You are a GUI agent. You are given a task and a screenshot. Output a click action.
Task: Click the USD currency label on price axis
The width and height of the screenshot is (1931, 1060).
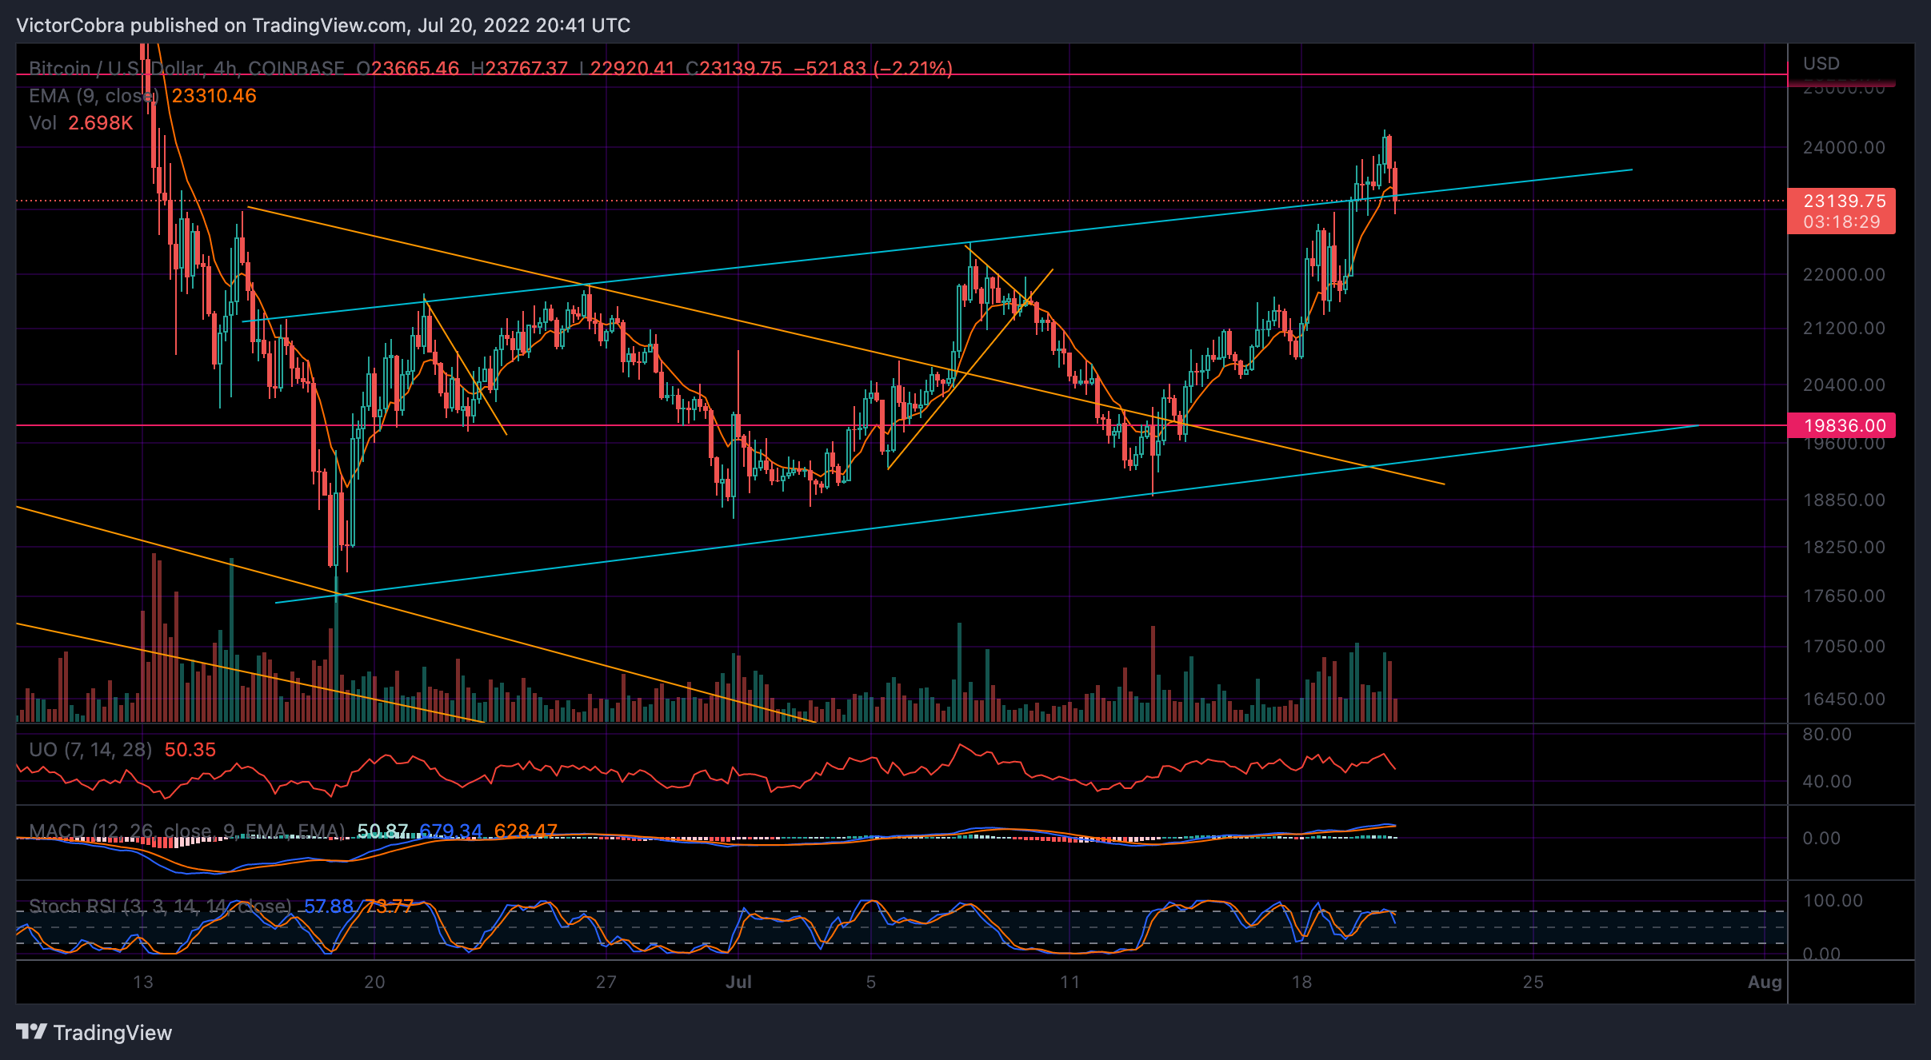tap(1821, 64)
